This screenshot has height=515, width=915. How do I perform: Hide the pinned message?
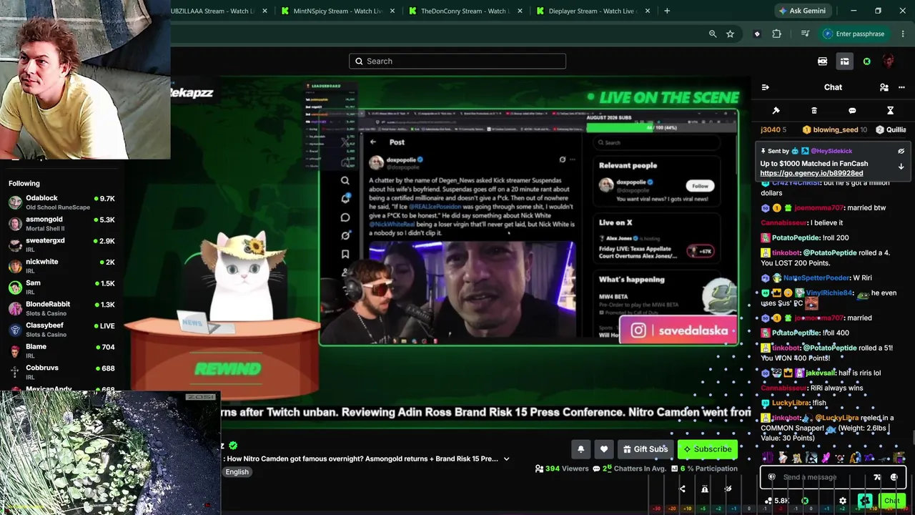(901, 152)
